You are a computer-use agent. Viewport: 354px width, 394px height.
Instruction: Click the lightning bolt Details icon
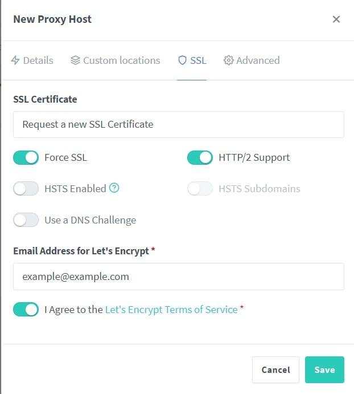pos(15,60)
